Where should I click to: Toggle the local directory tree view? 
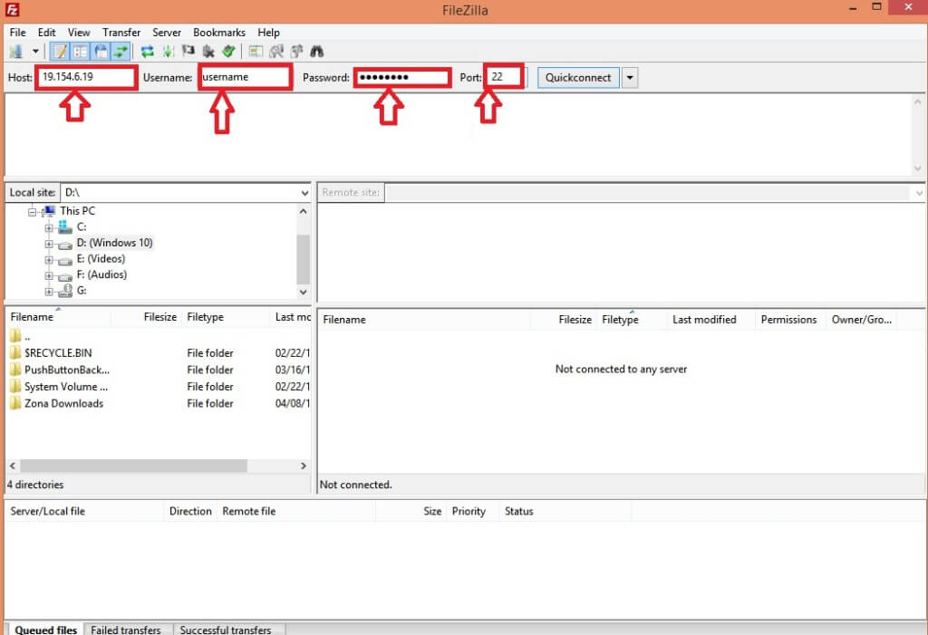(x=80, y=52)
